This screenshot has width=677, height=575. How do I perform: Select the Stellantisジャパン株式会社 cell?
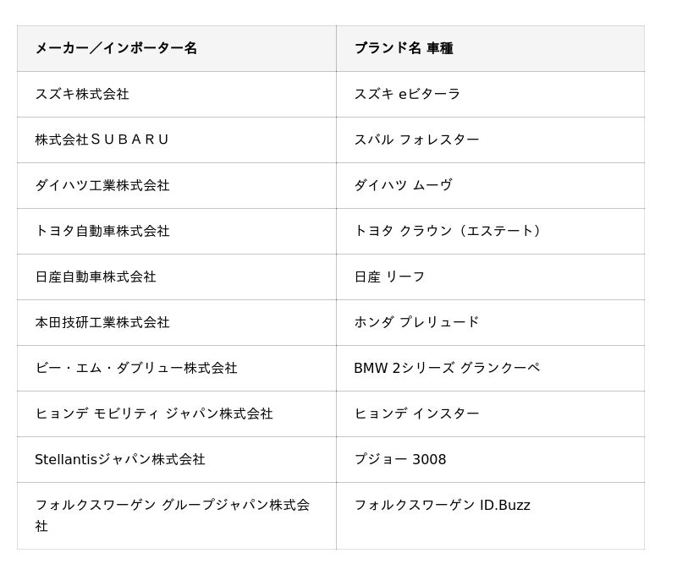pyautogui.click(x=120, y=459)
